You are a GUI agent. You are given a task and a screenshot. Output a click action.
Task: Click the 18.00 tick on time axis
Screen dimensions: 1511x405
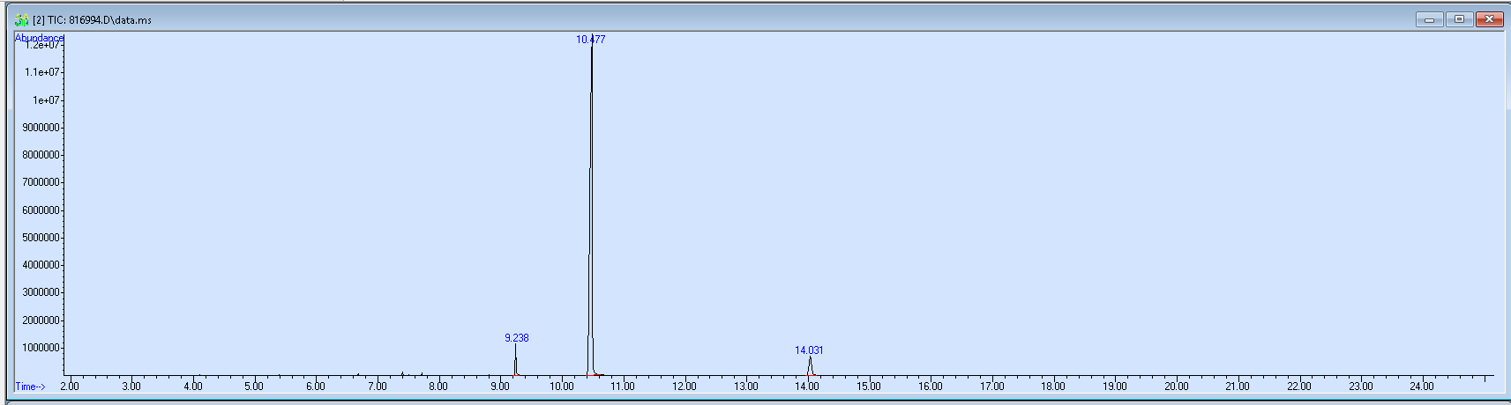[x=1053, y=387]
